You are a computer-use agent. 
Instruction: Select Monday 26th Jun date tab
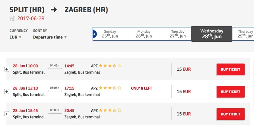144,34
